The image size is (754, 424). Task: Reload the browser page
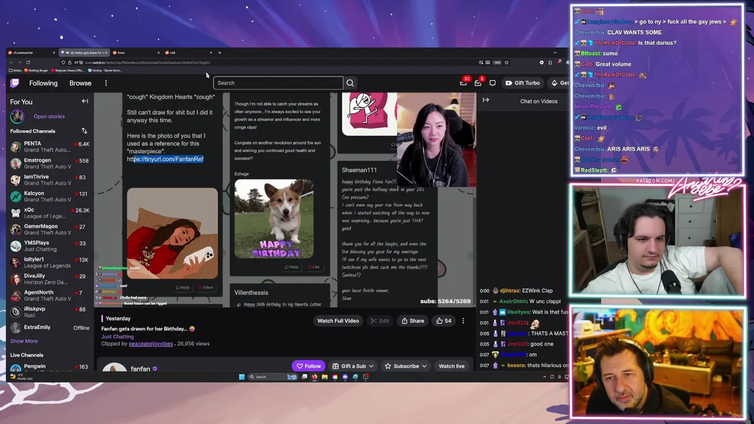tap(28, 62)
